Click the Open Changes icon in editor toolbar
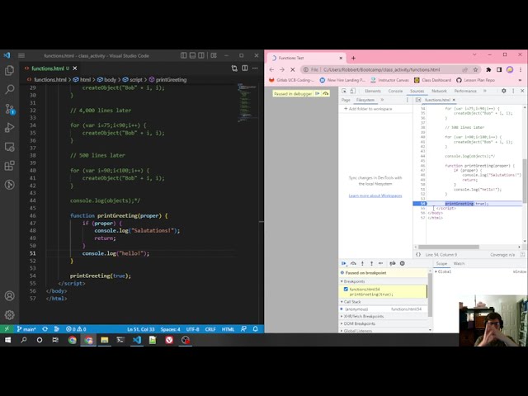 click(234, 68)
